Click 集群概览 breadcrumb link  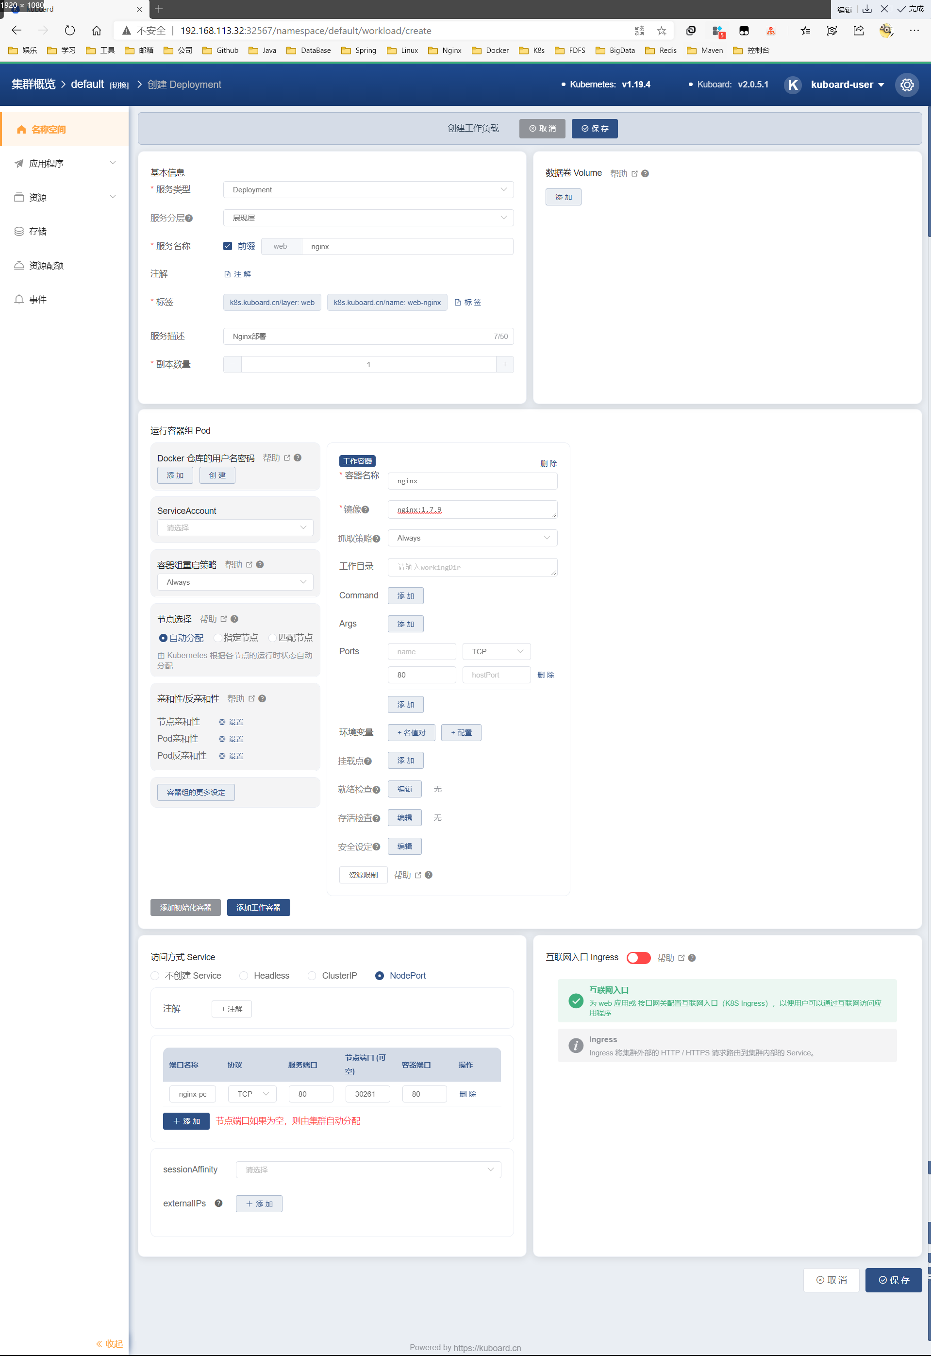point(33,85)
